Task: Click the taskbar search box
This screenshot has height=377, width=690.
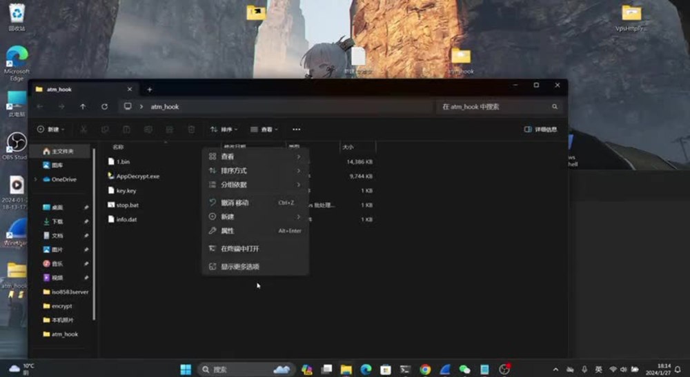Action: pyautogui.click(x=246, y=369)
